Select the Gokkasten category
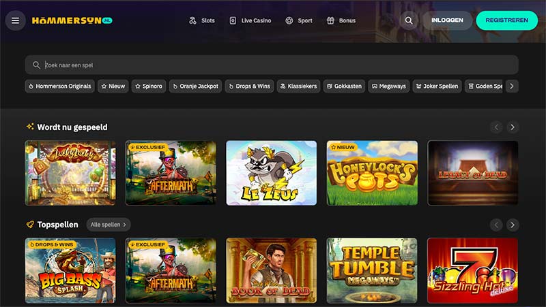Screen dimensions: 546x307 click(x=344, y=86)
